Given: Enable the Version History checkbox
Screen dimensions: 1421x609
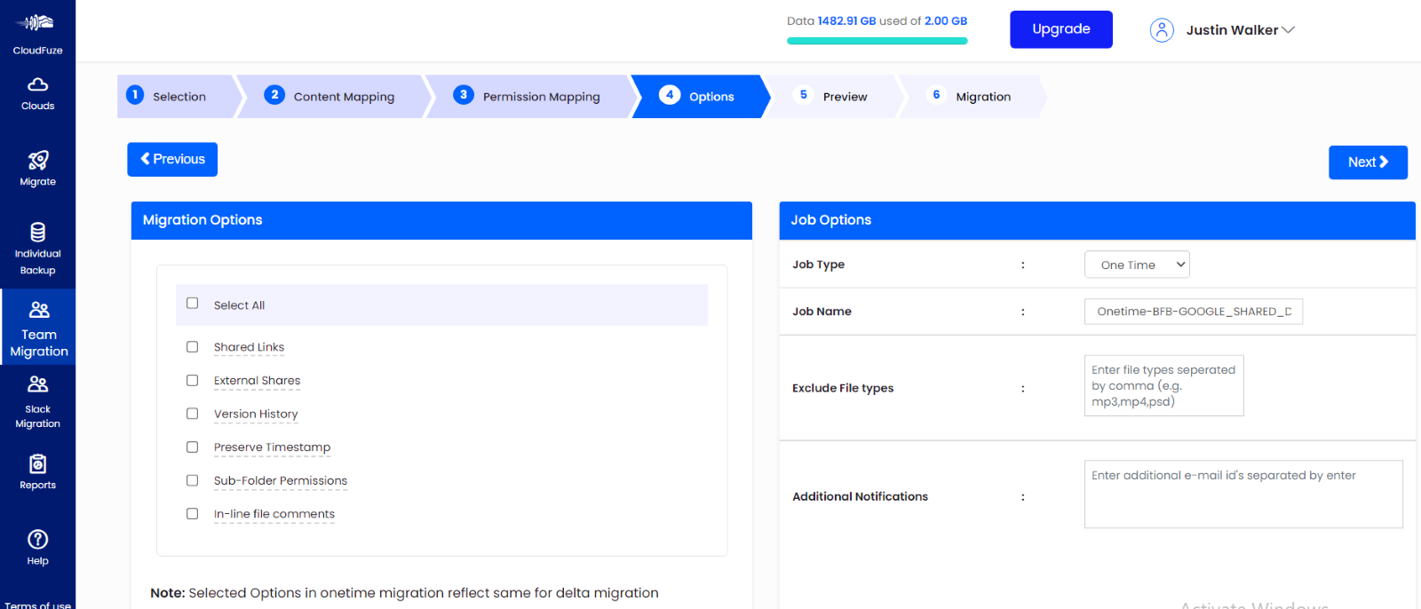Looking at the screenshot, I should pyautogui.click(x=192, y=414).
